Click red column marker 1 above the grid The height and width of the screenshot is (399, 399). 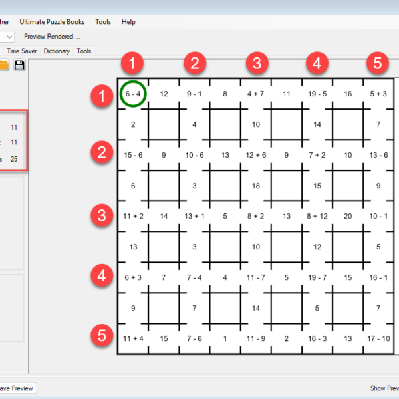coord(134,64)
